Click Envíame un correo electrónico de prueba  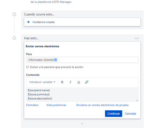click(x=103, y=105)
